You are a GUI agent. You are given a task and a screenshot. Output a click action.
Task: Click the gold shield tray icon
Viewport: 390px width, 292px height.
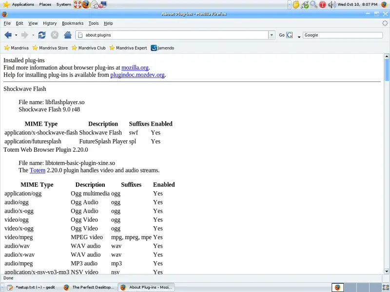click(x=296, y=4)
